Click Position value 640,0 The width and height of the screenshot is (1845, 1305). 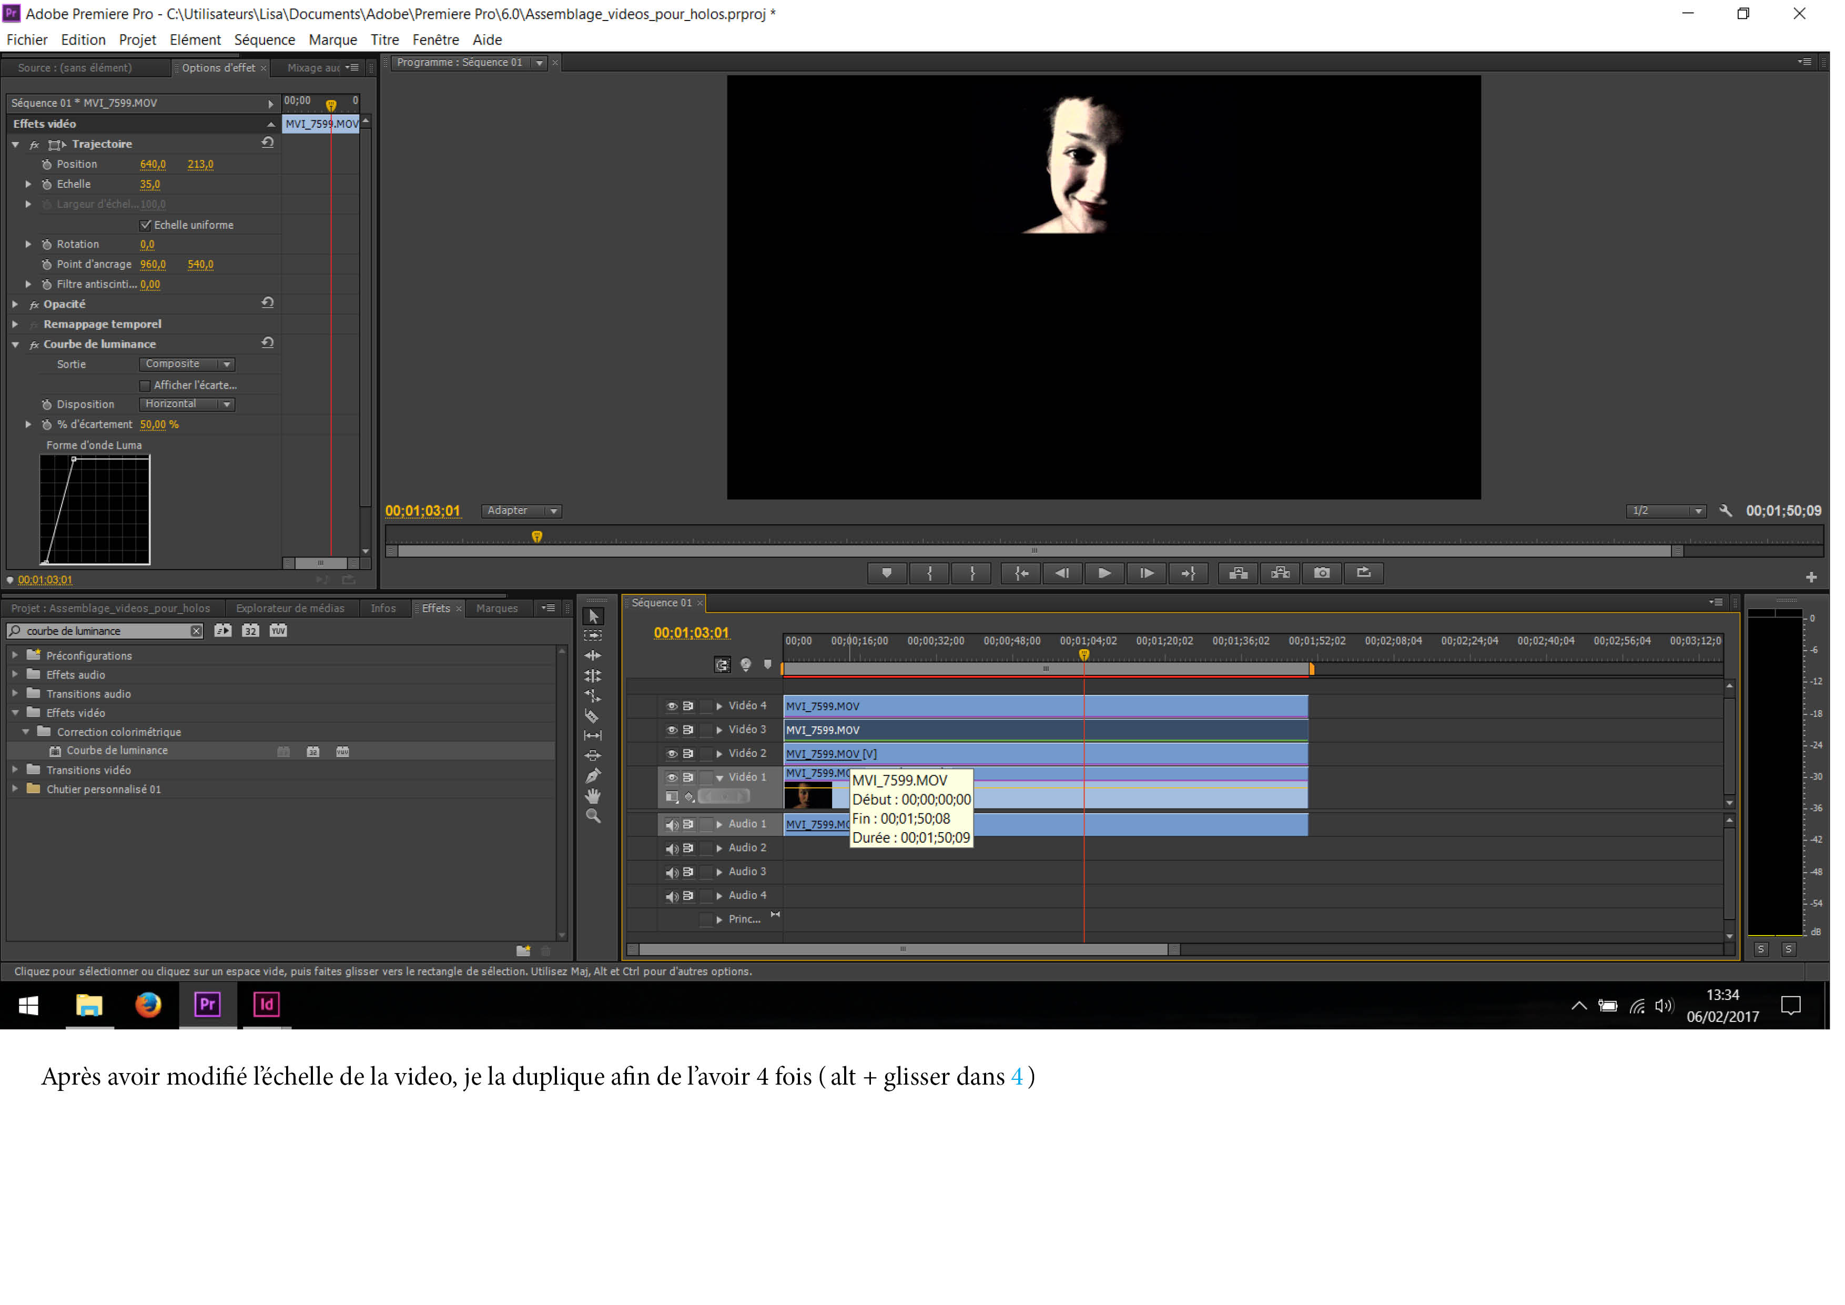point(153,164)
